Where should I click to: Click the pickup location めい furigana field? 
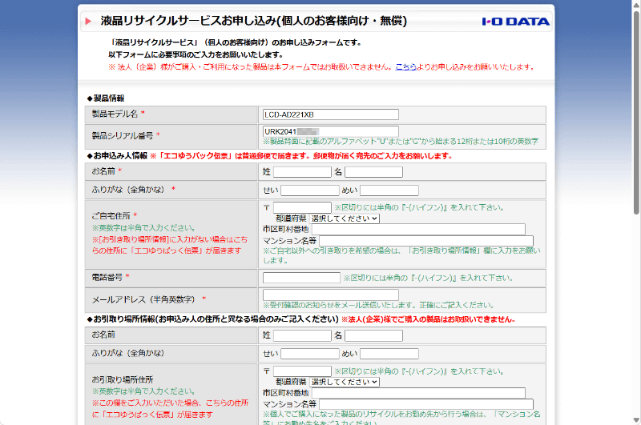click(x=389, y=354)
